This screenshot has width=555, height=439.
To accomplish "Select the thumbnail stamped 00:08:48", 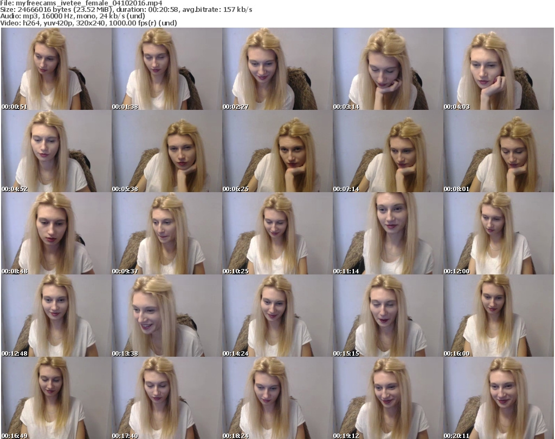I will point(56,233).
